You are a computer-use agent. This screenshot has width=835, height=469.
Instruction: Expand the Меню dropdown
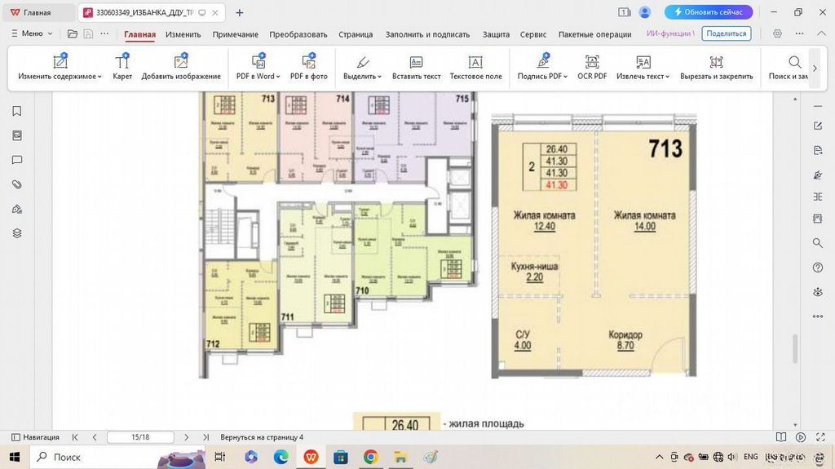point(32,33)
